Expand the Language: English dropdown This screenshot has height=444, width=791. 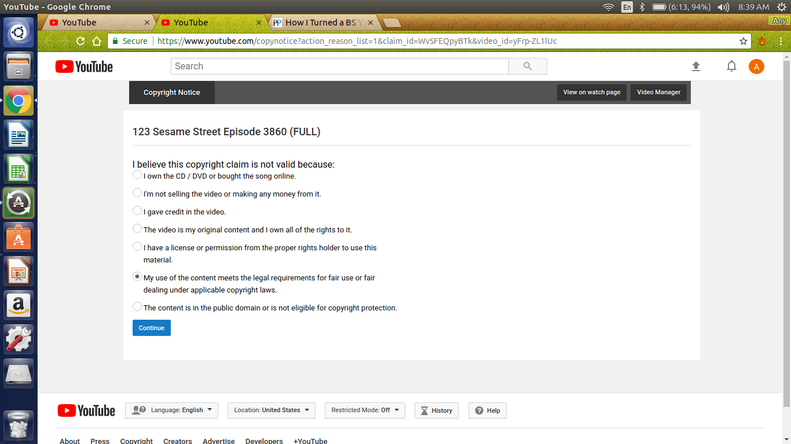tap(171, 410)
